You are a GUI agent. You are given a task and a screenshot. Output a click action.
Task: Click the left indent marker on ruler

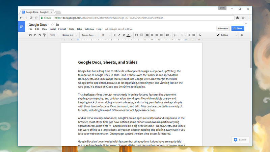[78, 40]
